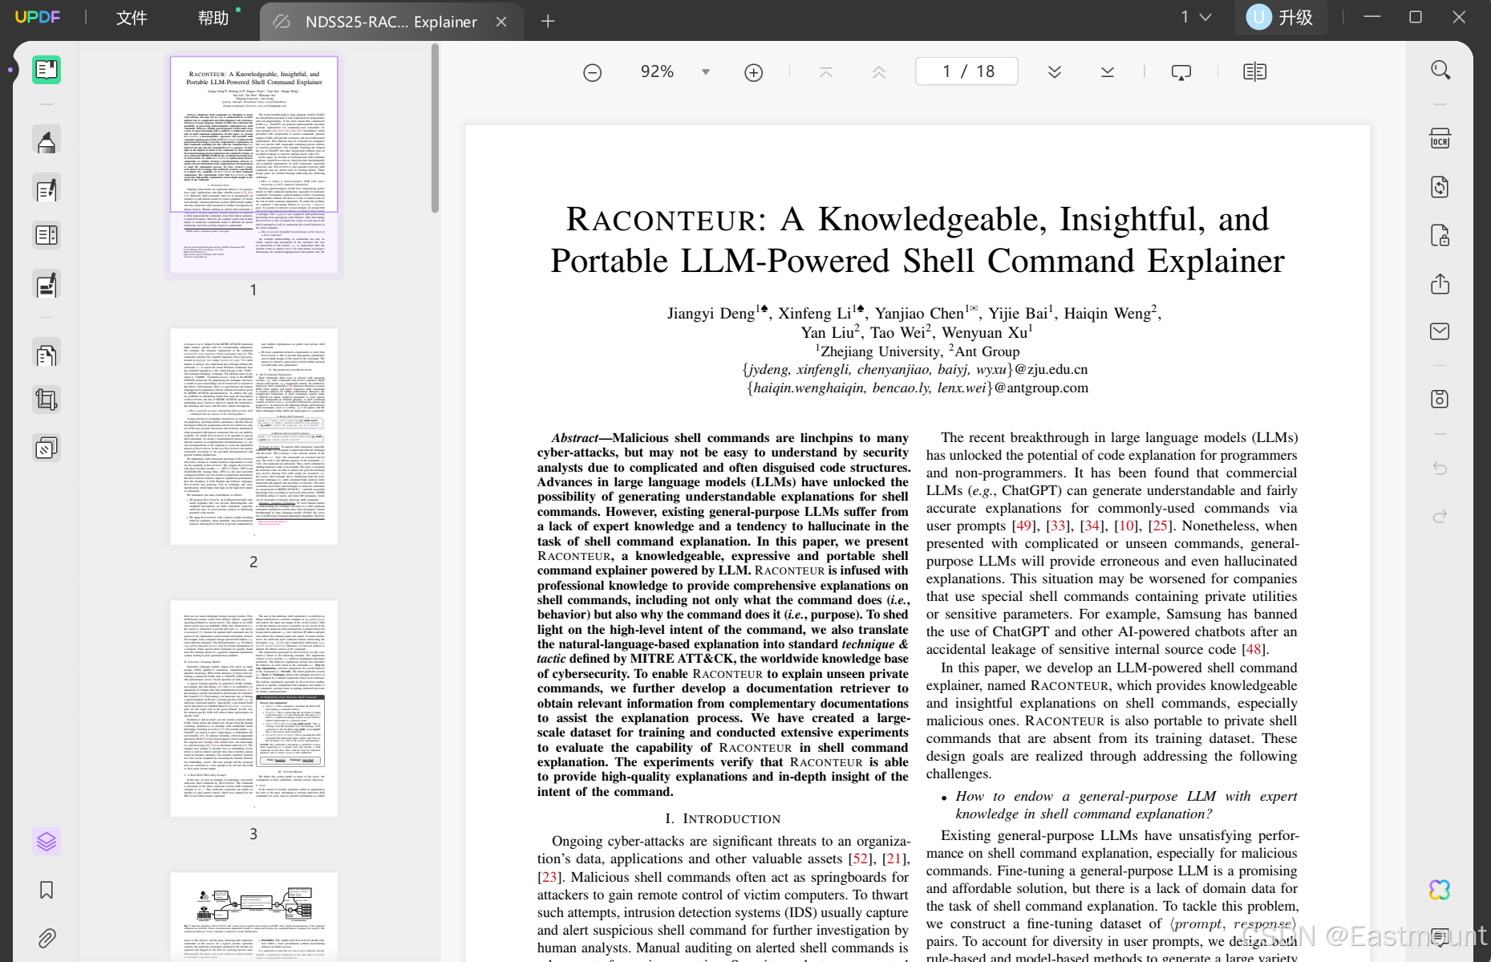1491x962 pixels.
Task: Click the I. INTRODUCTION section heading
Action: pos(723,818)
